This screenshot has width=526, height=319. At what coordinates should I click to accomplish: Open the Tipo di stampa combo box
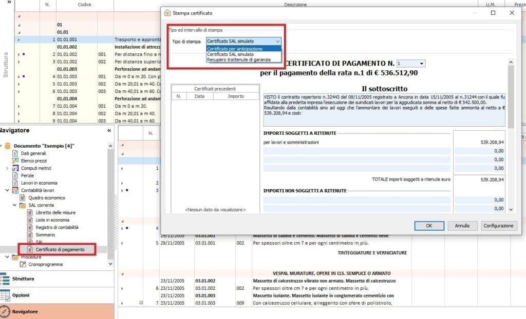click(243, 41)
